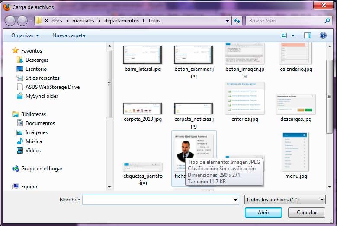Click the change view icon
337x226 pixels.
coord(284,35)
